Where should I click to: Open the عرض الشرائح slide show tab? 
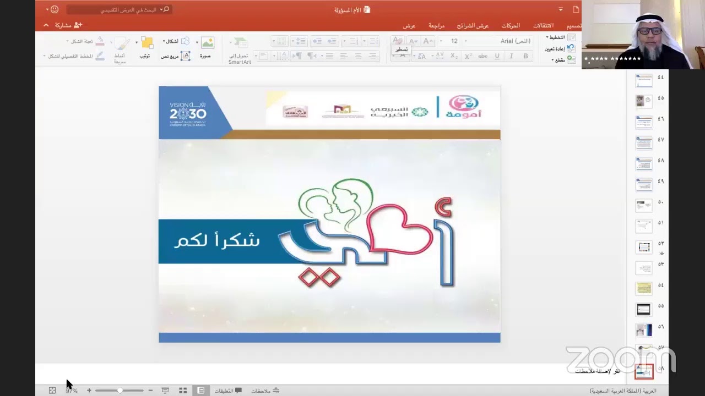pyautogui.click(x=473, y=26)
